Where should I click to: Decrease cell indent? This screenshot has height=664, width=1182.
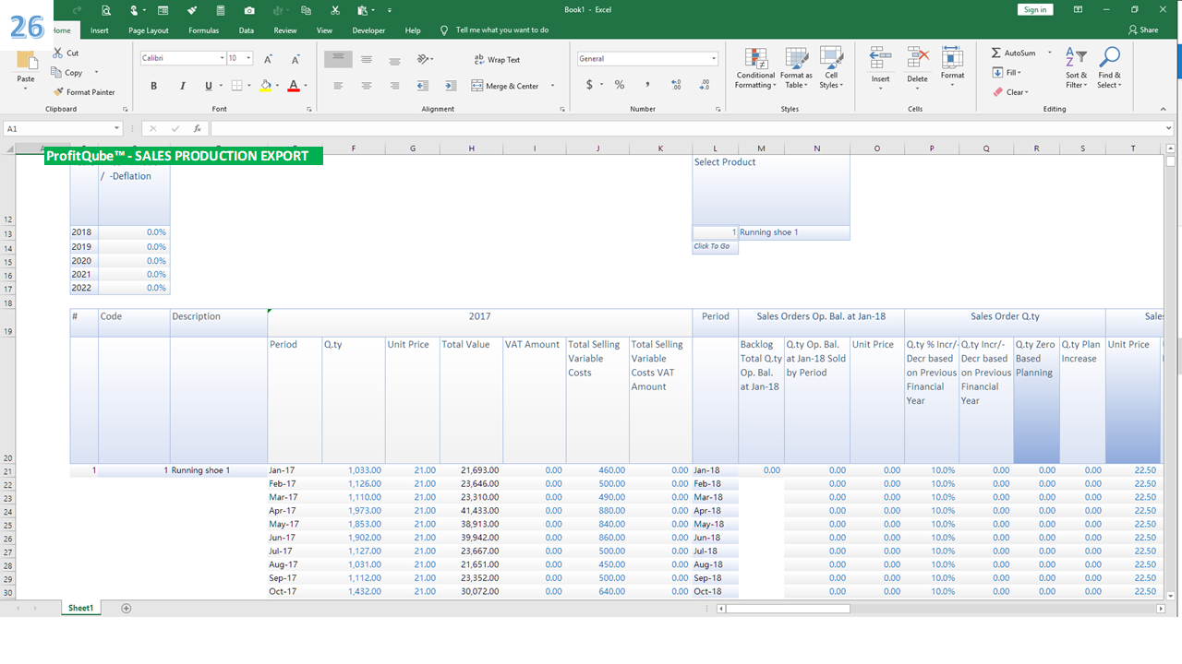[x=423, y=86]
